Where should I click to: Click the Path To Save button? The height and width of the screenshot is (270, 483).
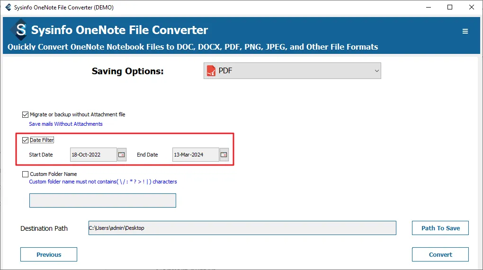pos(440,228)
